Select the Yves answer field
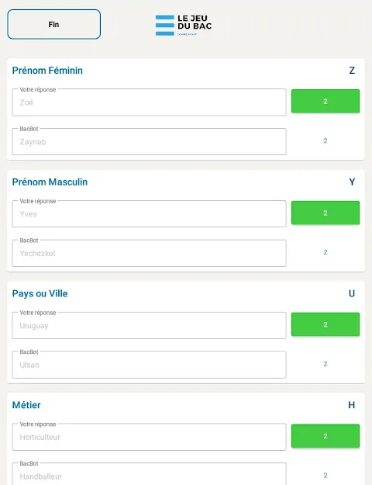372x485 pixels. [149, 214]
